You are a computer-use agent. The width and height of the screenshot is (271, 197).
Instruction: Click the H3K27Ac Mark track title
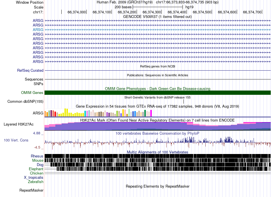157,120
